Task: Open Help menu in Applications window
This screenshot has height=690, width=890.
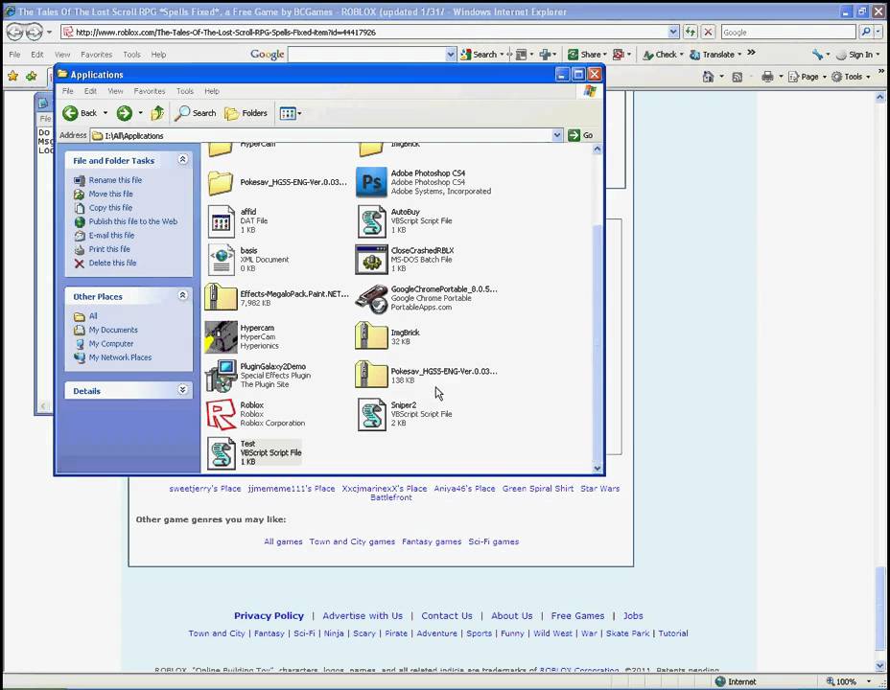Action: [212, 91]
